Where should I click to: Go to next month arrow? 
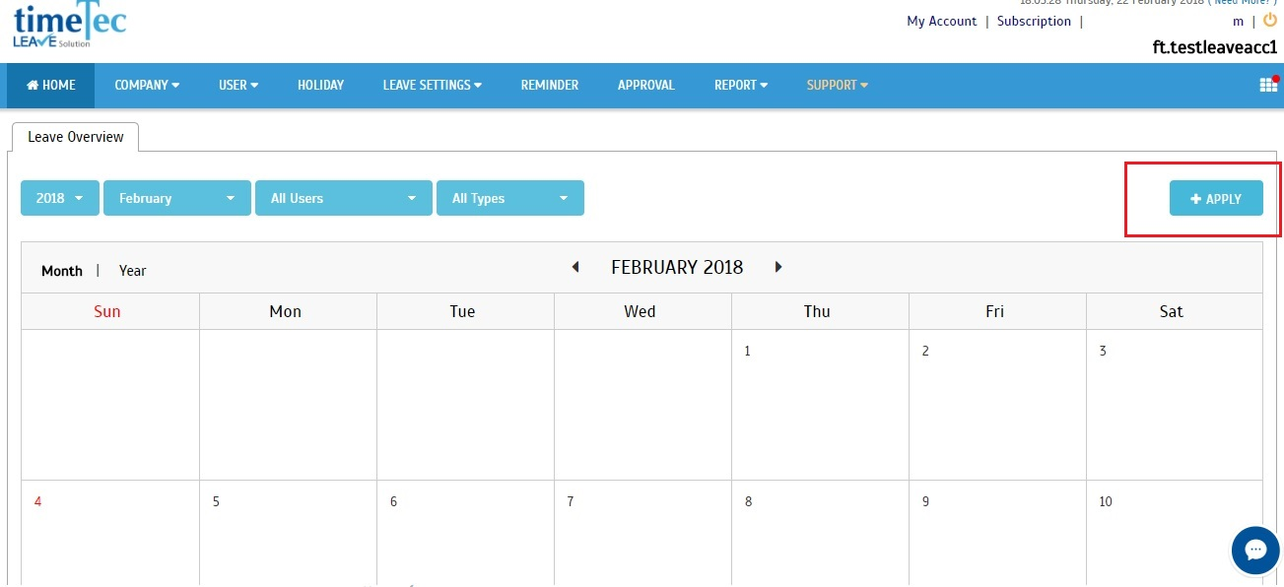tap(778, 267)
